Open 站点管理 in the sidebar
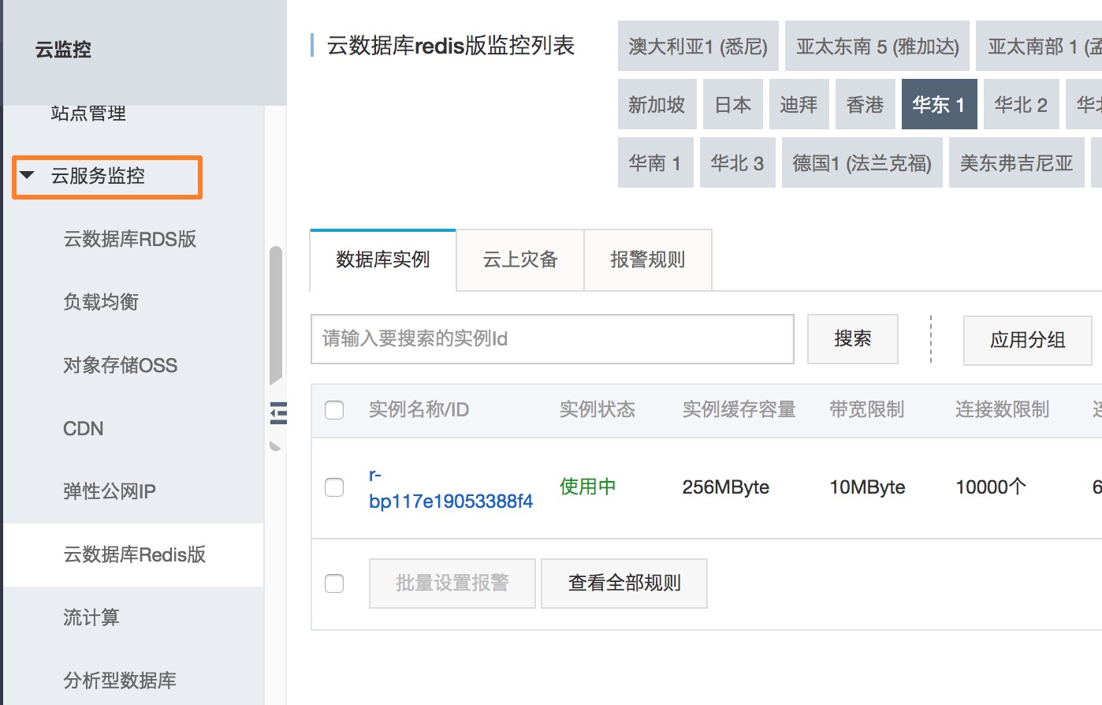This screenshot has height=705, width=1102. pyautogui.click(x=88, y=114)
